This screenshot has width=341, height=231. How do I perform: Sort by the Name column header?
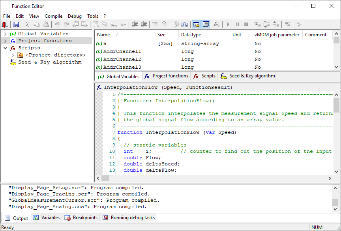pos(125,35)
